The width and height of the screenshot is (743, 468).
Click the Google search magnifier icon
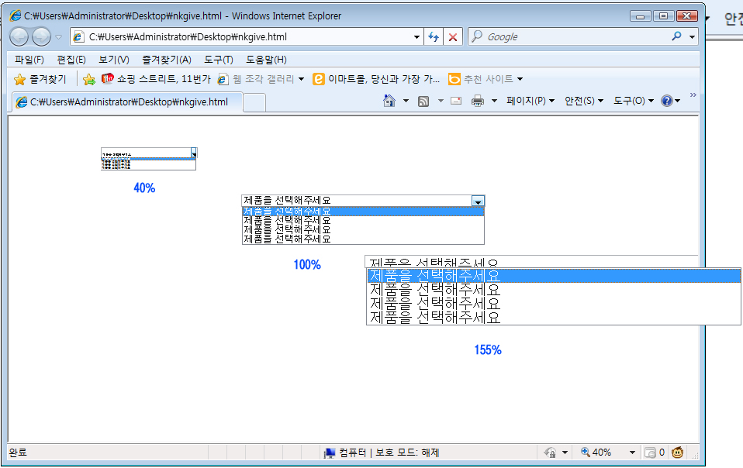pos(677,36)
